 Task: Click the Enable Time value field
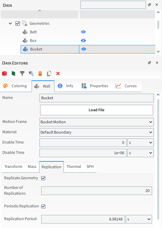point(83,142)
